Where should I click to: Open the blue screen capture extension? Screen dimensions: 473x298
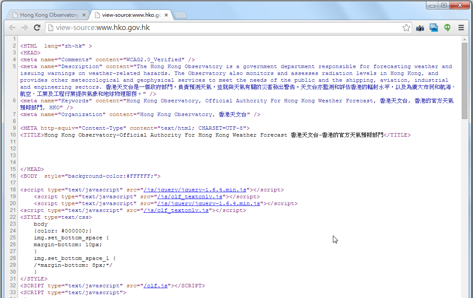point(434,28)
